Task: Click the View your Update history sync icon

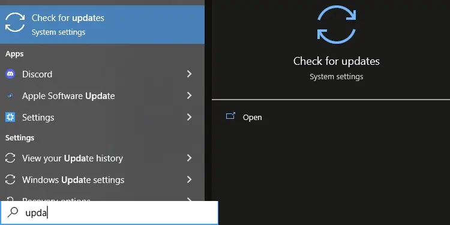Action: pyautogui.click(x=10, y=158)
